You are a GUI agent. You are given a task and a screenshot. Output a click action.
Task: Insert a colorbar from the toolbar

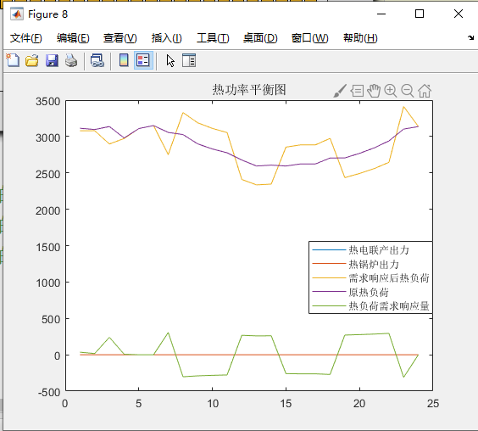click(124, 60)
